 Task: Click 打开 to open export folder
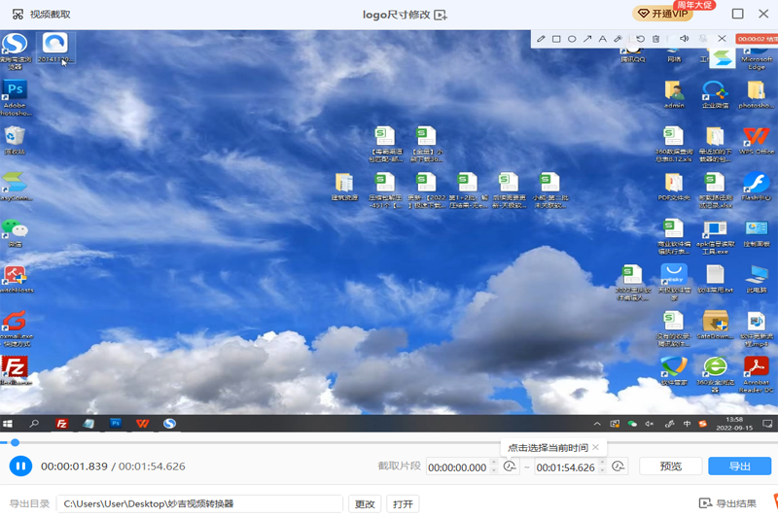[x=403, y=503]
